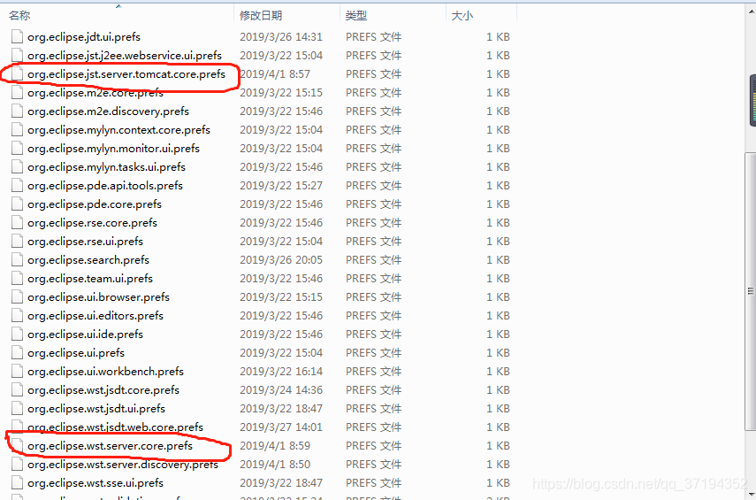Click the file icon of org.eclipse.mylyn.monitor.ui.prefs
This screenshot has height=500, width=756.
(x=17, y=149)
